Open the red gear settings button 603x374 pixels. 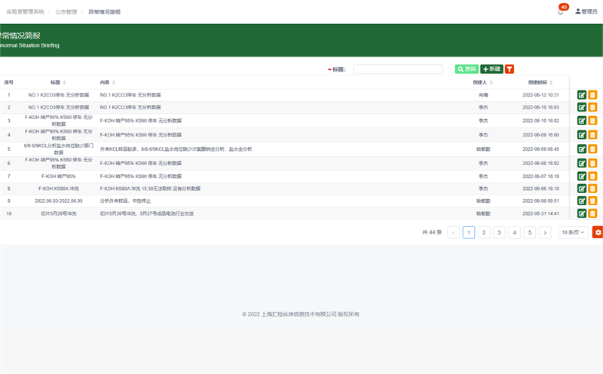[598, 232]
